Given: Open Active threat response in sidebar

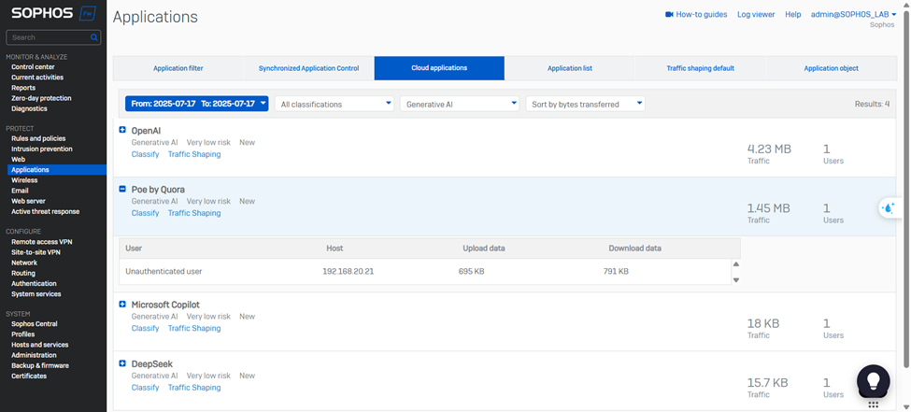Looking at the screenshot, I should [x=46, y=211].
